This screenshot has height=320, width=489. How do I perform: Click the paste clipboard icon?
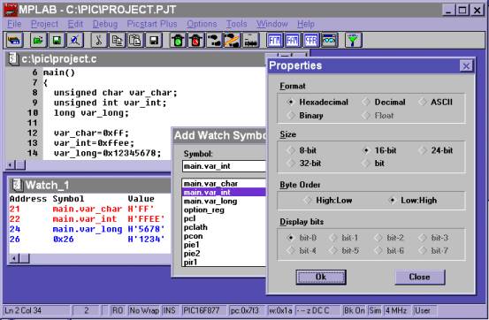coord(135,41)
